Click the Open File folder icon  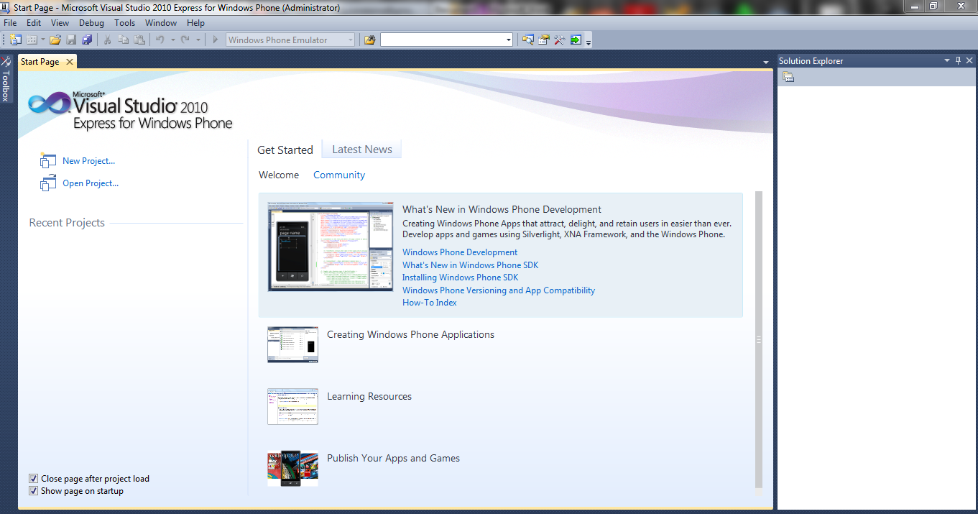55,40
